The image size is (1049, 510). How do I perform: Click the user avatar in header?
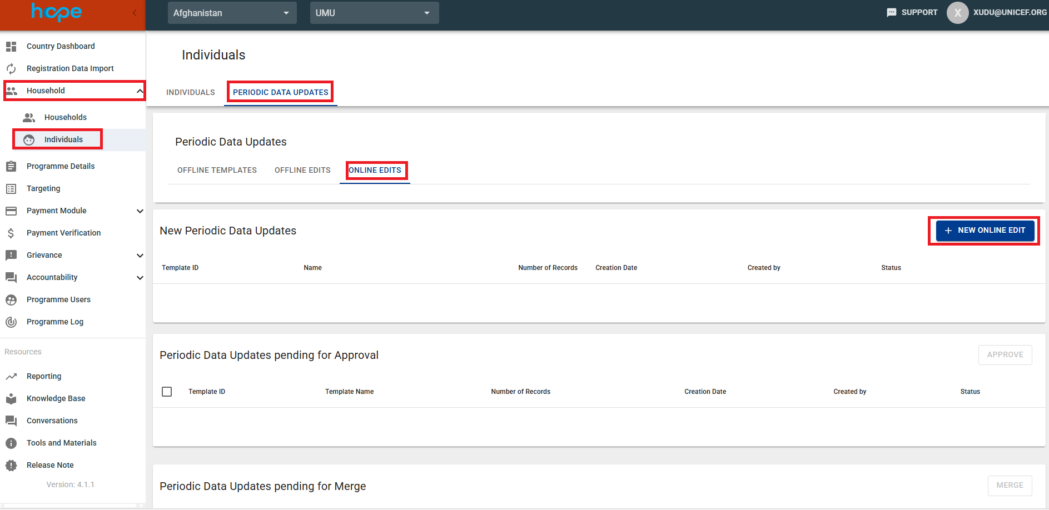(x=957, y=13)
